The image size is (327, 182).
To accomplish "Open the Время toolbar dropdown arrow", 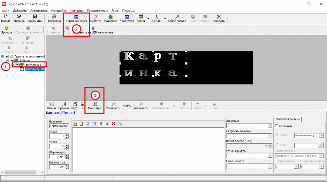I will point(148,19).
